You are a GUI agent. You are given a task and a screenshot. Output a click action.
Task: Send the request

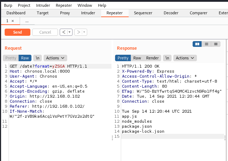[x=18, y=32]
